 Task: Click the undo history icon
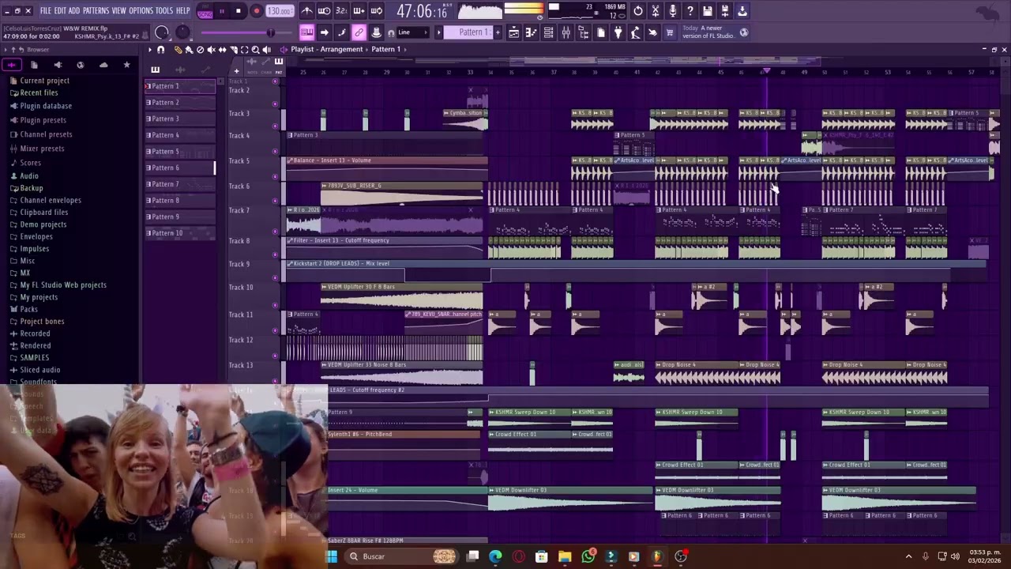(637, 11)
